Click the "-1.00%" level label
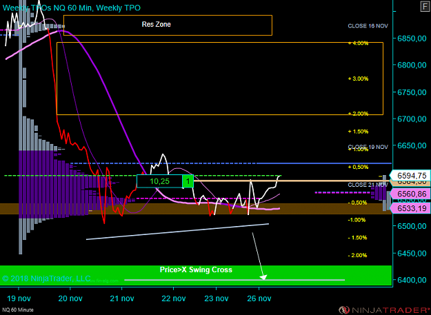431x315 pixels. pos(357,220)
